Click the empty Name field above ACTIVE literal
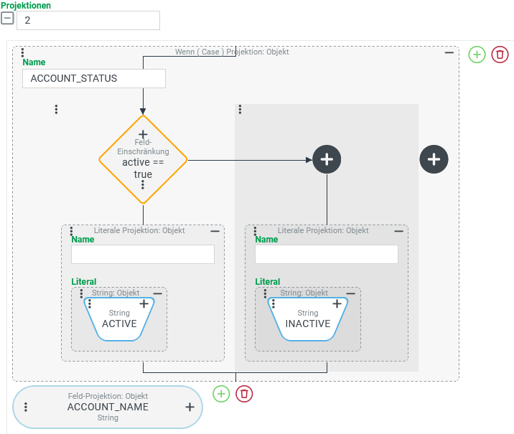Screen dimensions: 514x434 coord(143,255)
